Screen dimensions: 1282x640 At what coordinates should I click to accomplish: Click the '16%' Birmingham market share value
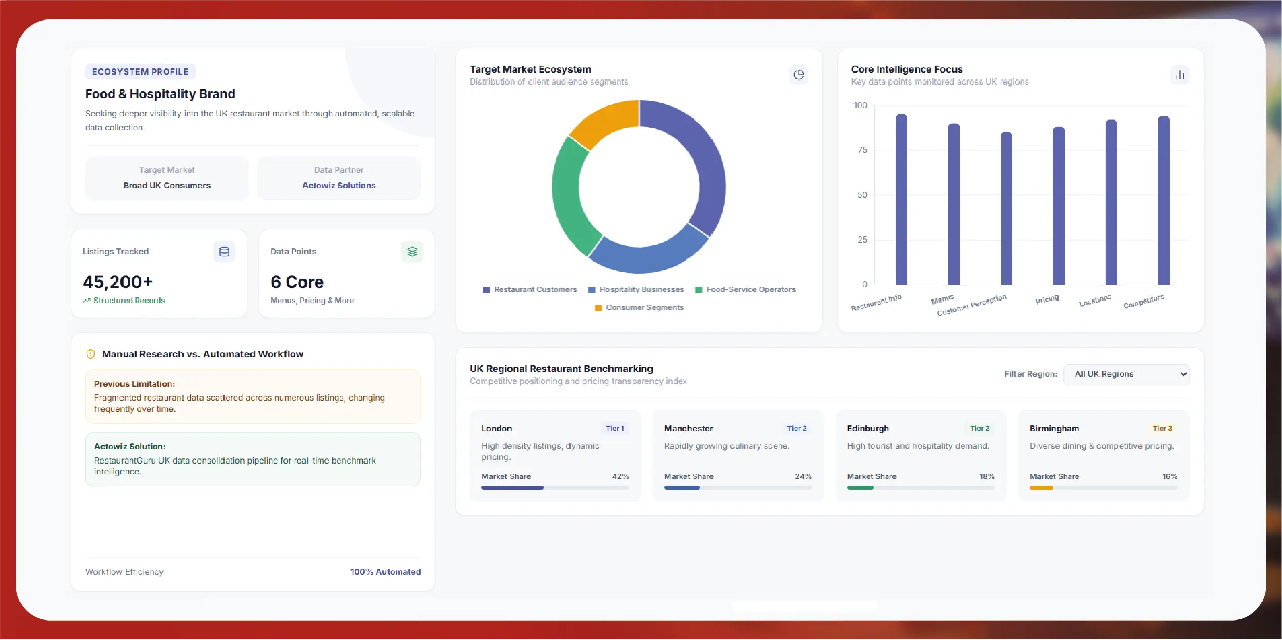pos(1169,476)
